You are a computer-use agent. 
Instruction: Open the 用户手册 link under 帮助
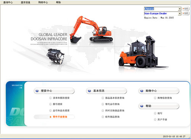coord(162,120)
